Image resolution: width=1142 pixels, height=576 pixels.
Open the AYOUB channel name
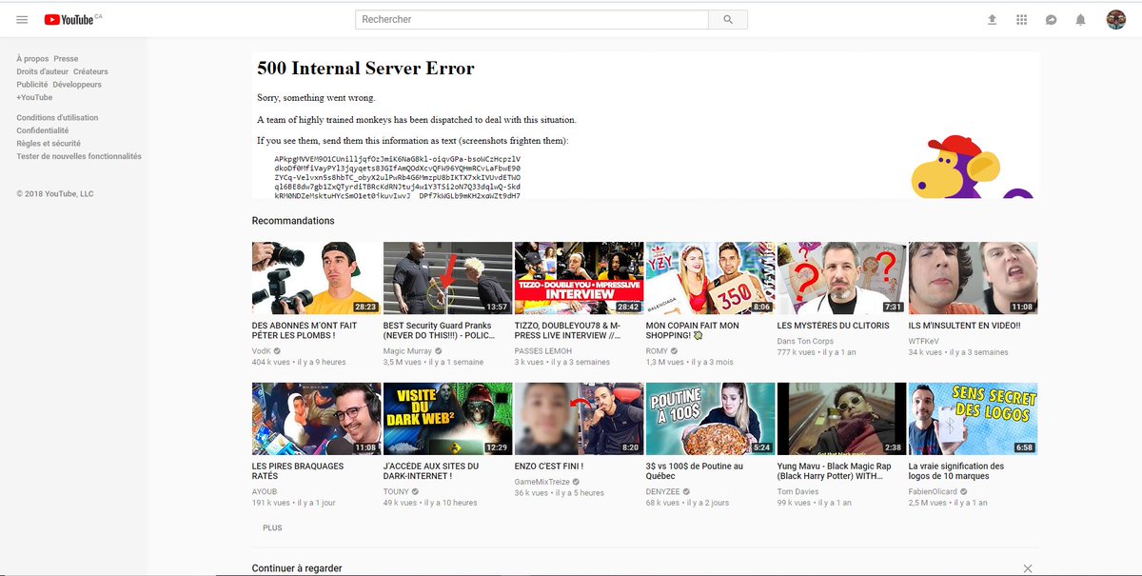pos(265,492)
